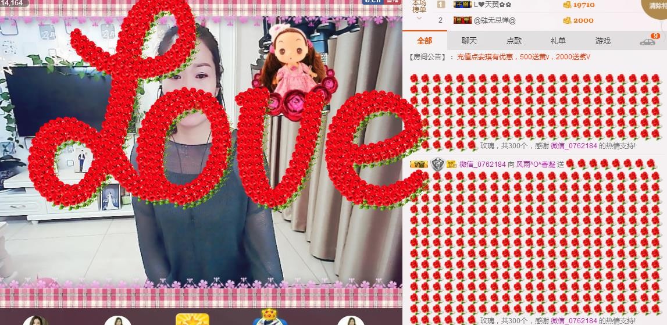Click the 7富 wealth level badge
This screenshot has width=667, height=325.
tap(419, 164)
